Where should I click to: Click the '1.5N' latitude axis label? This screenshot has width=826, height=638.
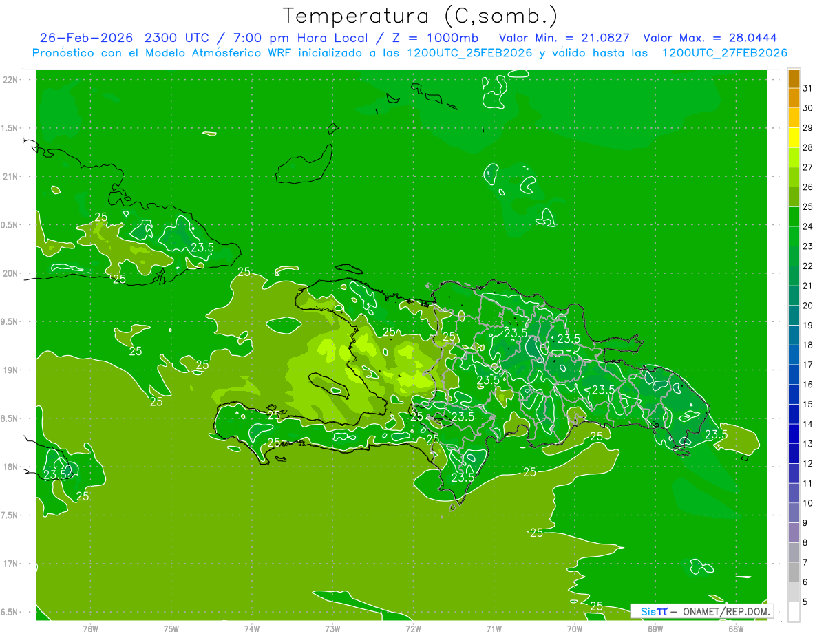[11, 128]
